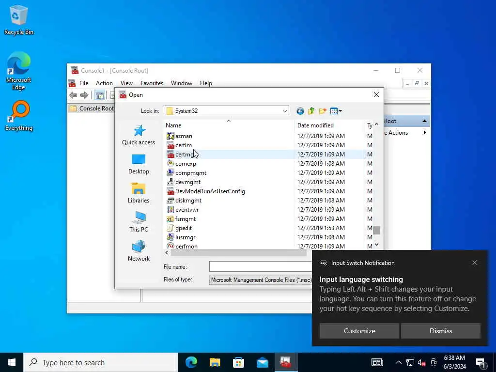Open the File menu
The width and height of the screenshot is (496, 372).
[84, 83]
